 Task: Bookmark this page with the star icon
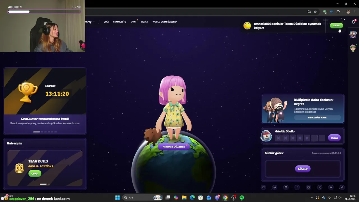[315, 12]
